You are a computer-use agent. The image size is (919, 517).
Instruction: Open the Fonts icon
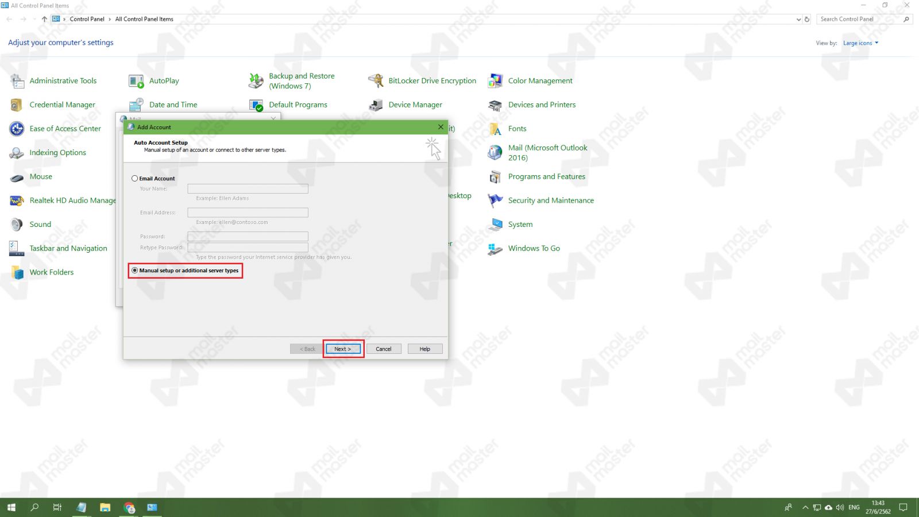click(495, 129)
